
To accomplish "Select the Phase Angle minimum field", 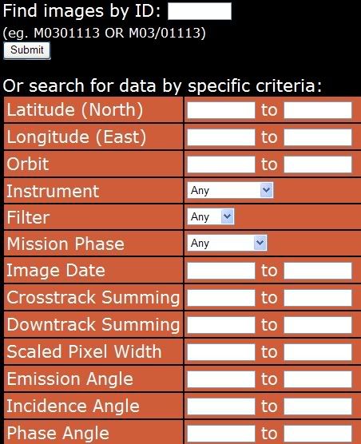I will (x=221, y=434).
